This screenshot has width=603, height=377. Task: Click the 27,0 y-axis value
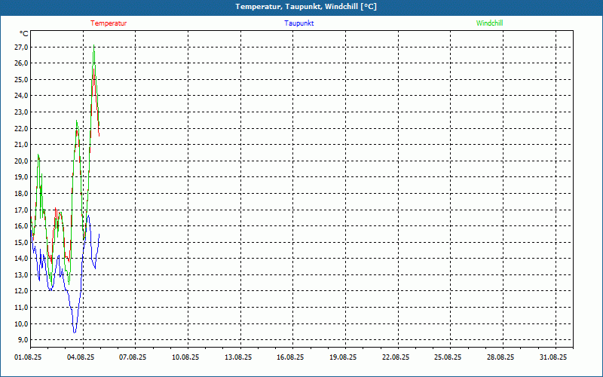[x=21, y=47]
